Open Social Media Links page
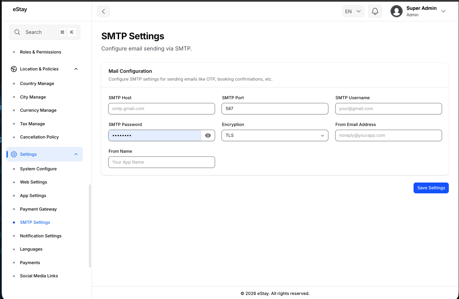Image resolution: width=459 pixels, height=299 pixels. point(39,276)
